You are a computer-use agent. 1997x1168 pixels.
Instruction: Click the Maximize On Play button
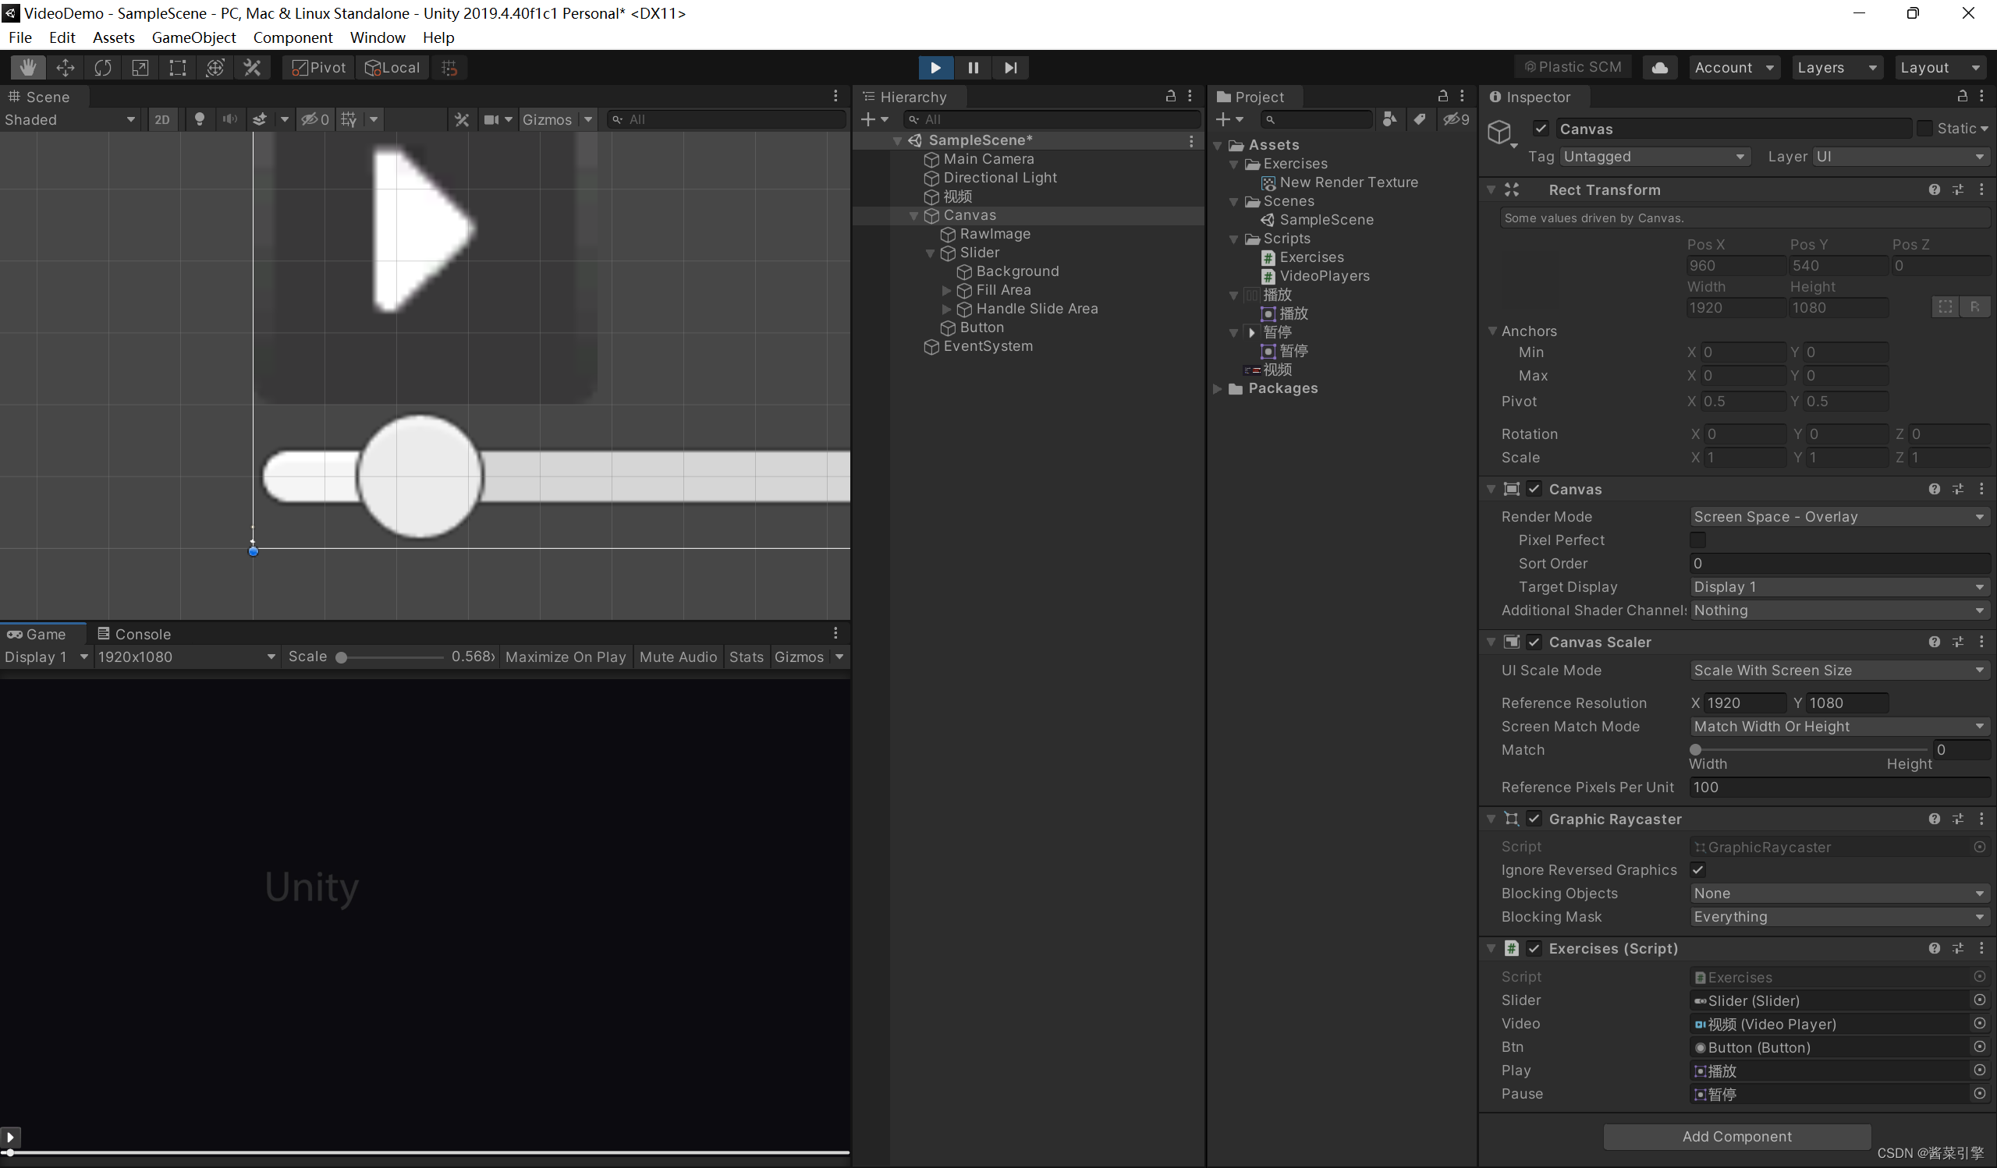[x=565, y=657]
